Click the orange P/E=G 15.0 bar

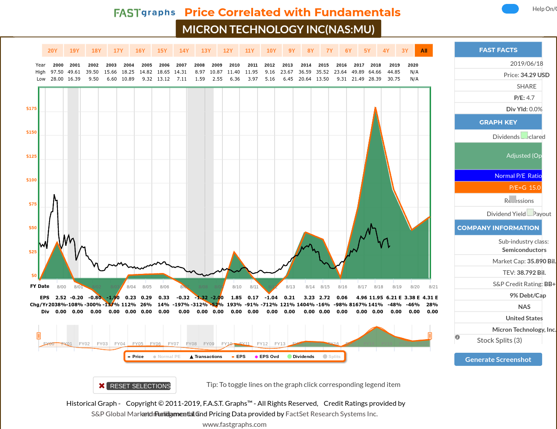point(498,188)
